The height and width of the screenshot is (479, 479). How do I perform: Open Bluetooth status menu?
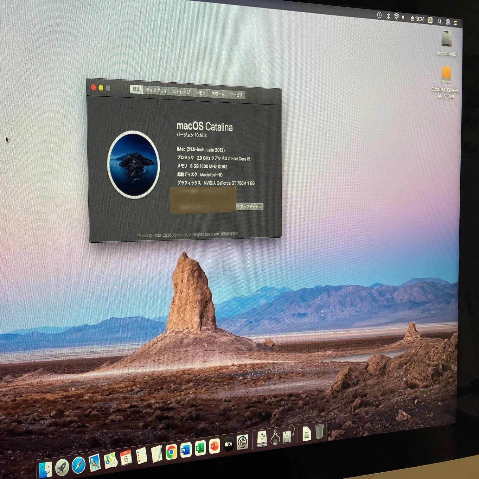(x=388, y=16)
